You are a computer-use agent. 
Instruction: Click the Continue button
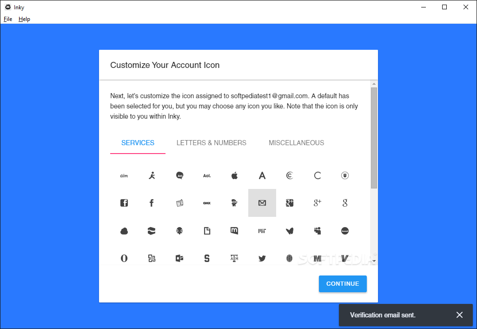pyautogui.click(x=343, y=283)
